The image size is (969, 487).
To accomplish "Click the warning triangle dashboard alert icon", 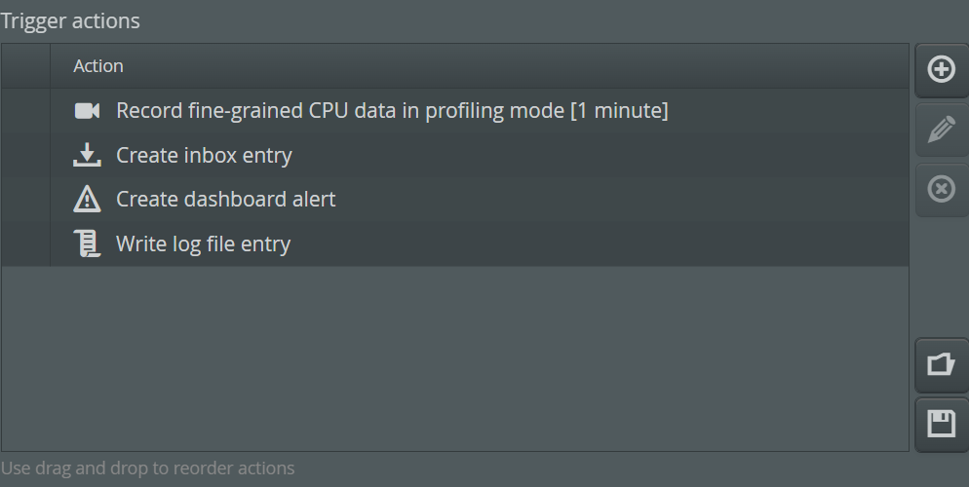I will coord(87,200).
